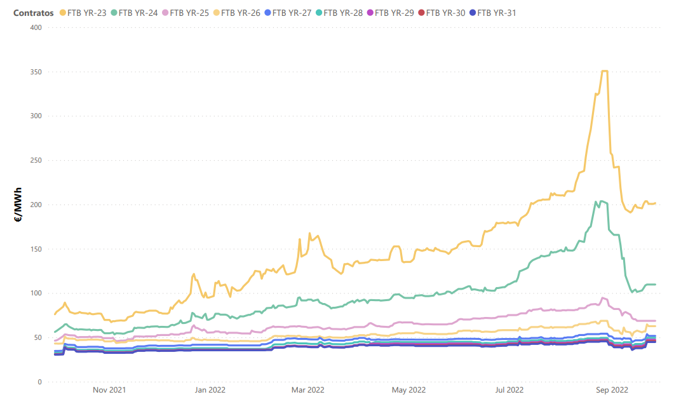The height and width of the screenshot is (411, 674).
Task: Click the pink FTB YR-25 legend marker
Action: [x=165, y=13]
